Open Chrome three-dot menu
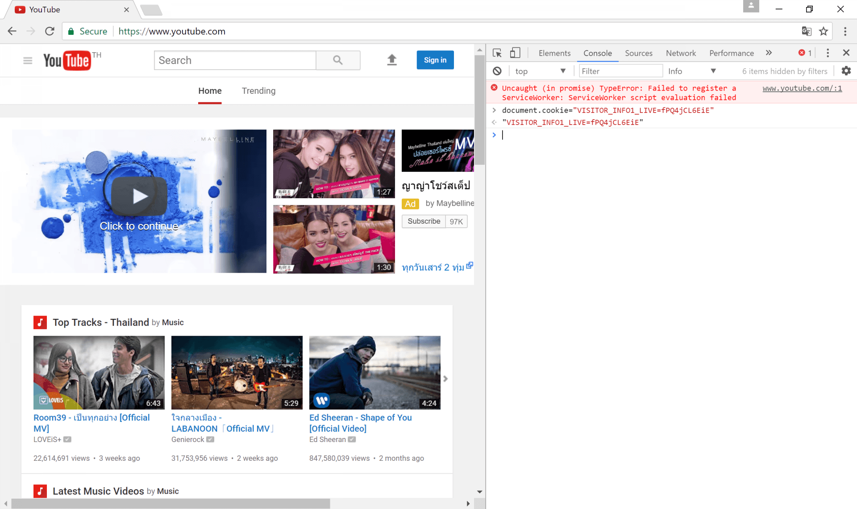This screenshot has height=509, width=857. [x=845, y=31]
